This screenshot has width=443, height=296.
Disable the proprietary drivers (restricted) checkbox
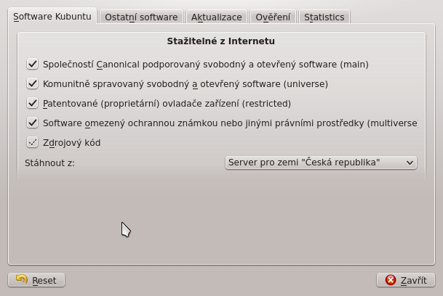click(x=33, y=103)
